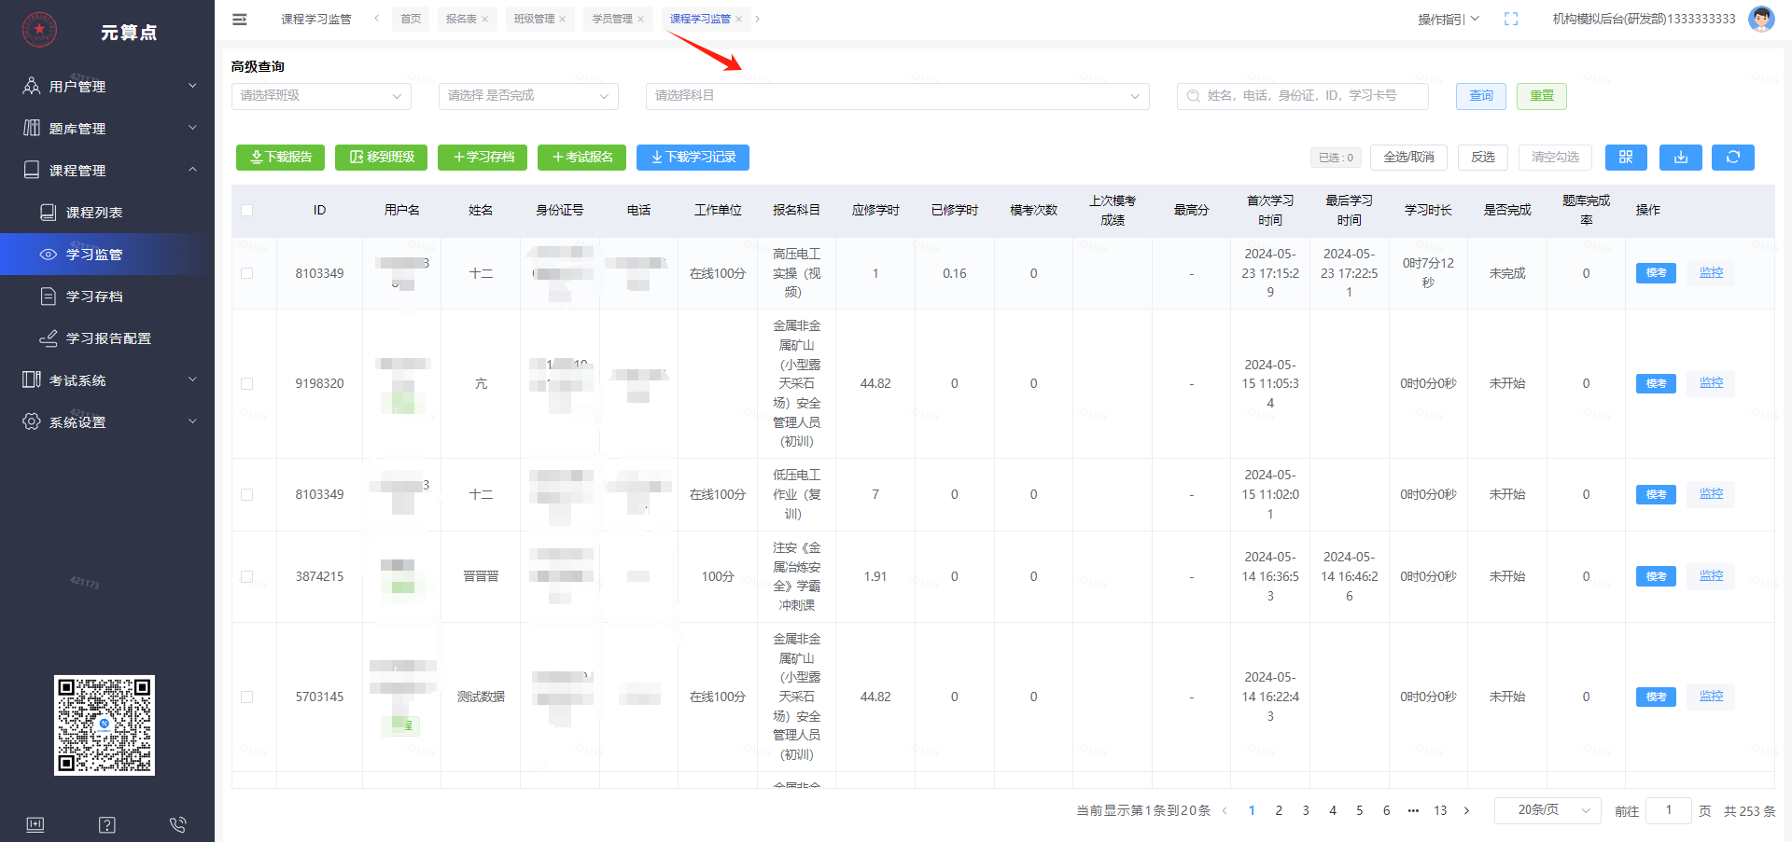Check the row for 低压电工作业

[x=247, y=494]
